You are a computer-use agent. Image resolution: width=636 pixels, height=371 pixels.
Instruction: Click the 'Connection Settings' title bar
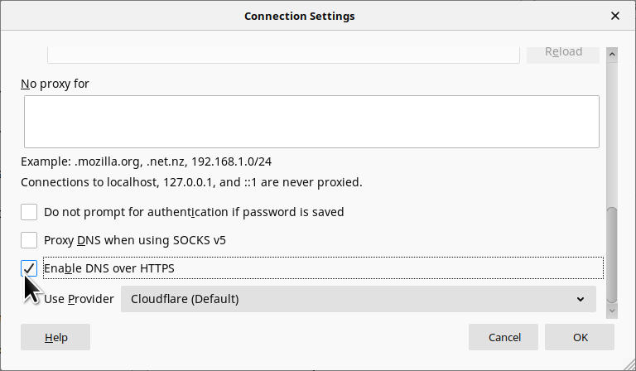click(299, 16)
